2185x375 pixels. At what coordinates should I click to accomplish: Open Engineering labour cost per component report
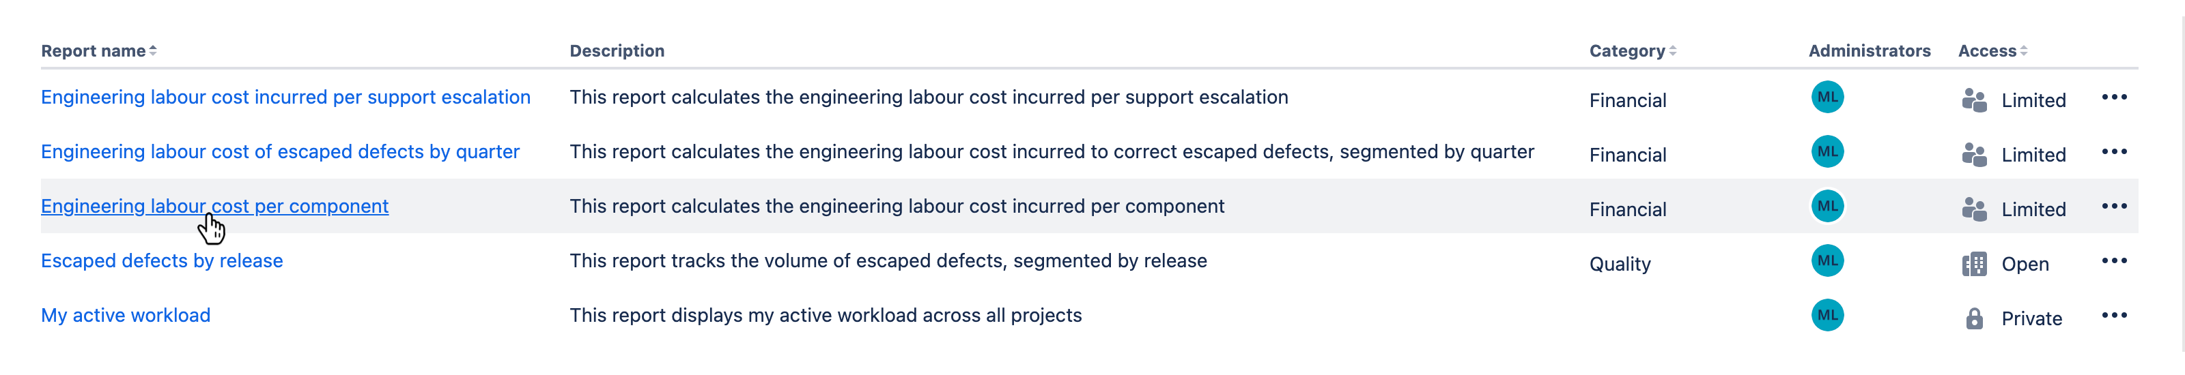tap(214, 207)
